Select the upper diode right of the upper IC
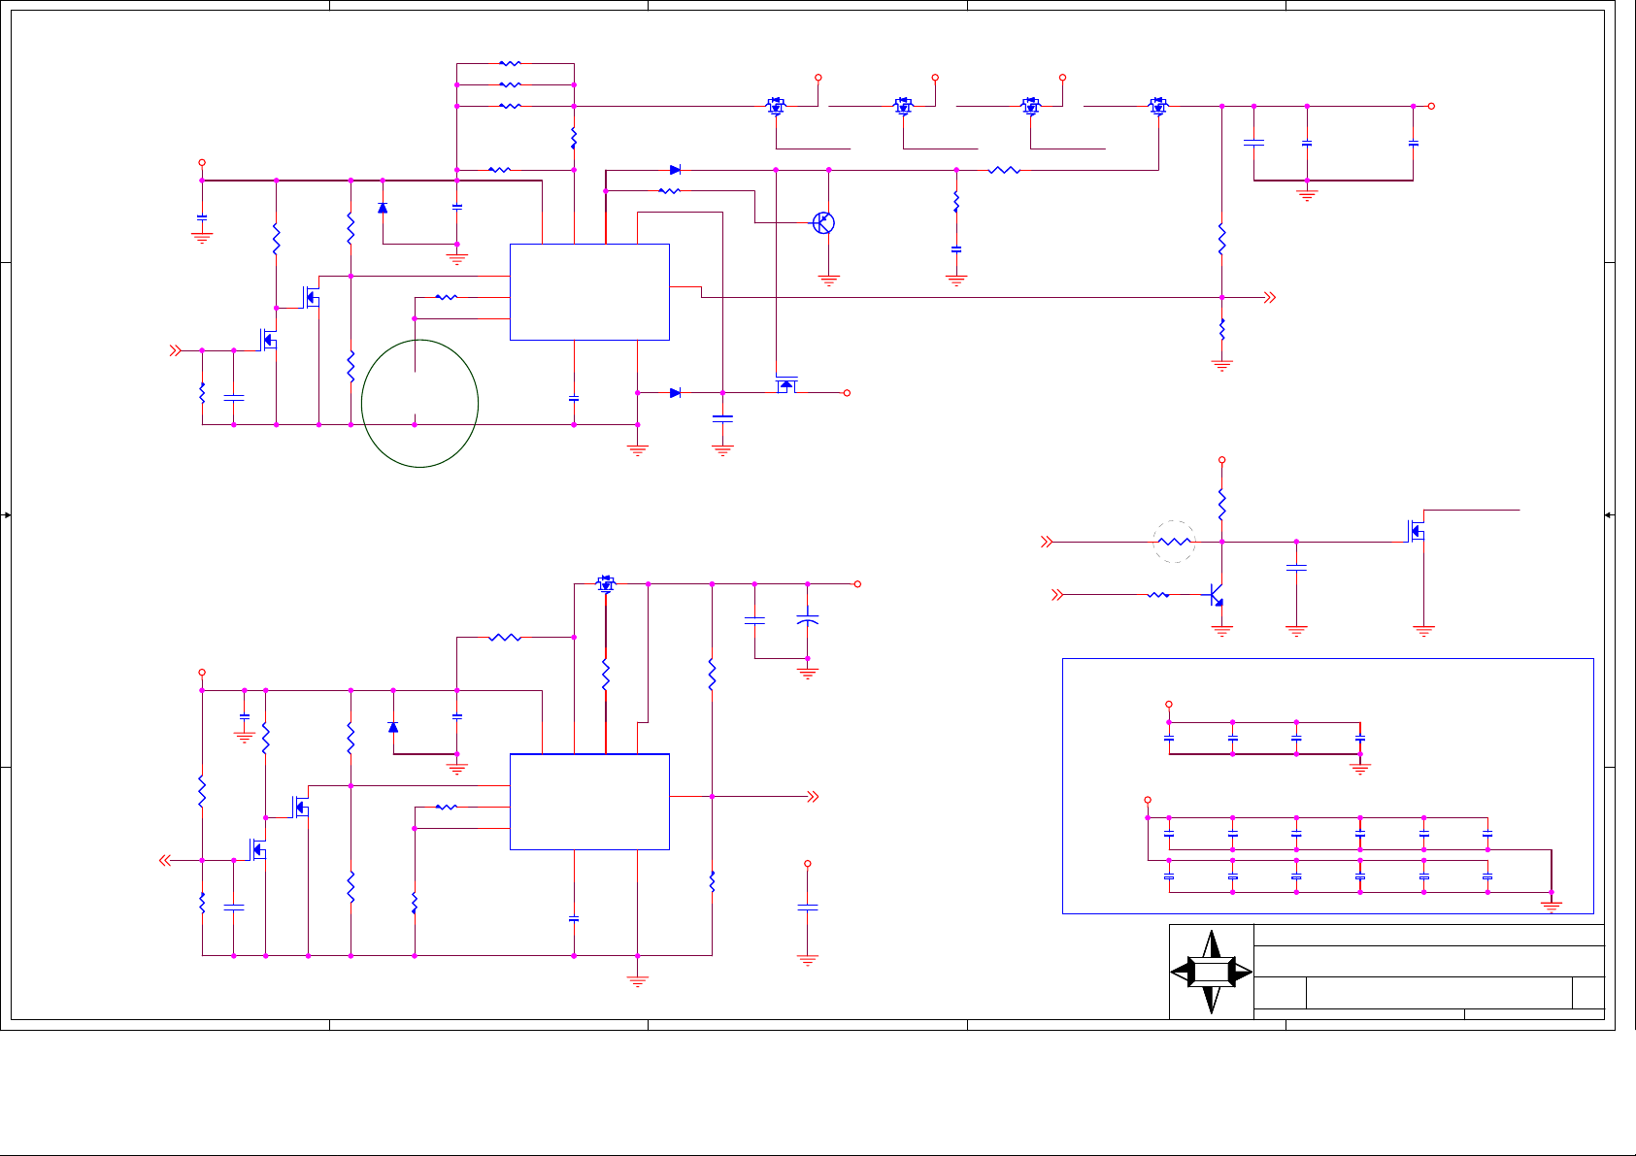This screenshot has width=1636, height=1156. tap(676, 170)
